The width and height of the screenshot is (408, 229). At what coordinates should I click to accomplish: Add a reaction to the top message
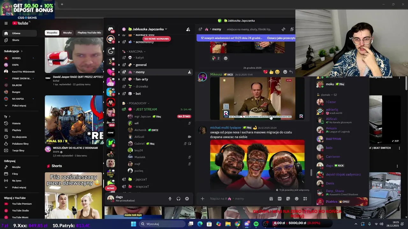226,58
